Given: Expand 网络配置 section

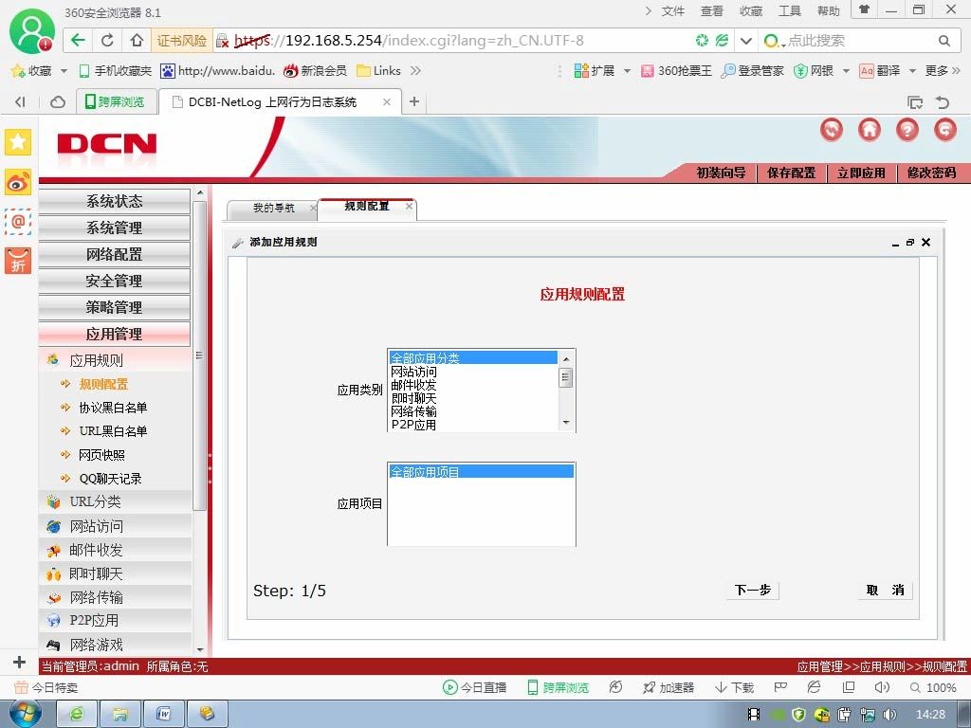Looking at the screenshot, I should (115, 254).
